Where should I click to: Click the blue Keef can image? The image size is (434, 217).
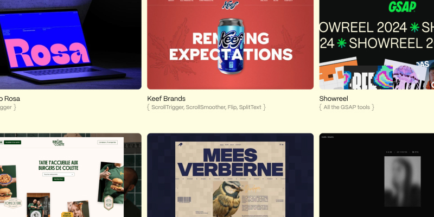(231, 46)
